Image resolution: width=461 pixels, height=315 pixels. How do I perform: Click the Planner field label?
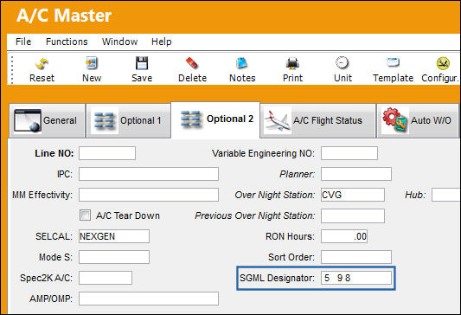pyautogui.click(x=297, y=174)
